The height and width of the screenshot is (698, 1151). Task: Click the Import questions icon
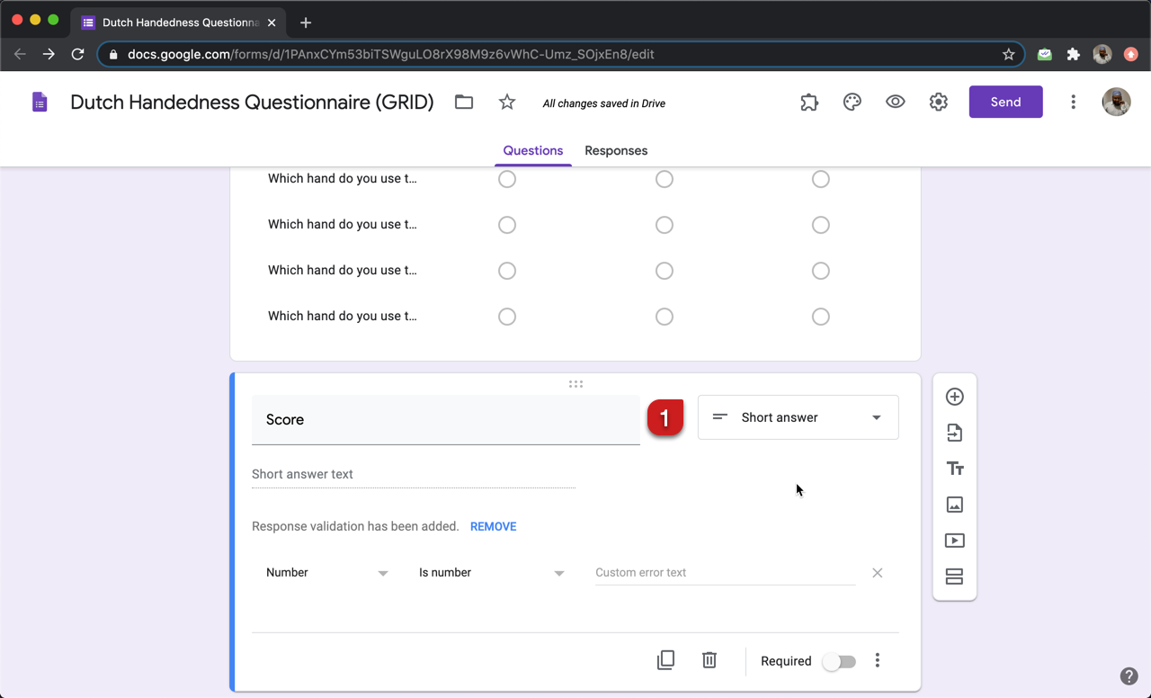(x=954, y=433)
